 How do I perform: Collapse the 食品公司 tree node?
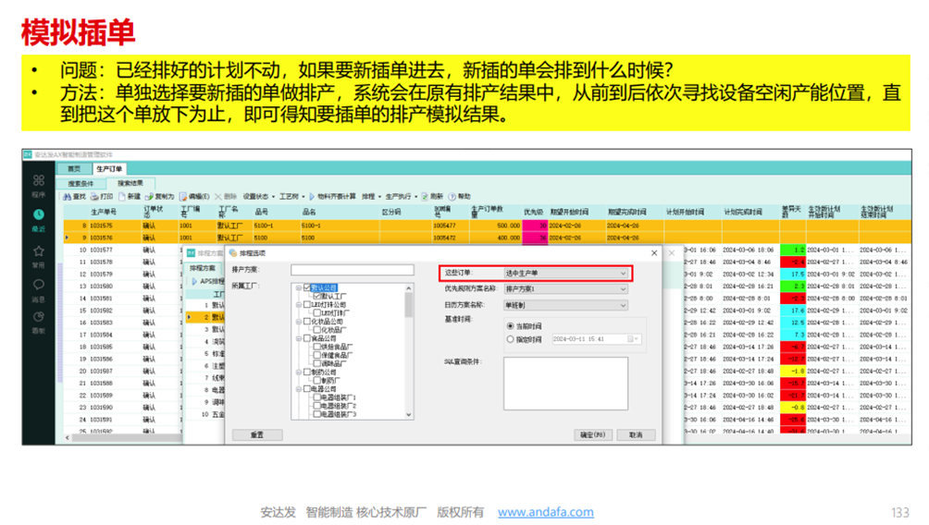(299, 338)
